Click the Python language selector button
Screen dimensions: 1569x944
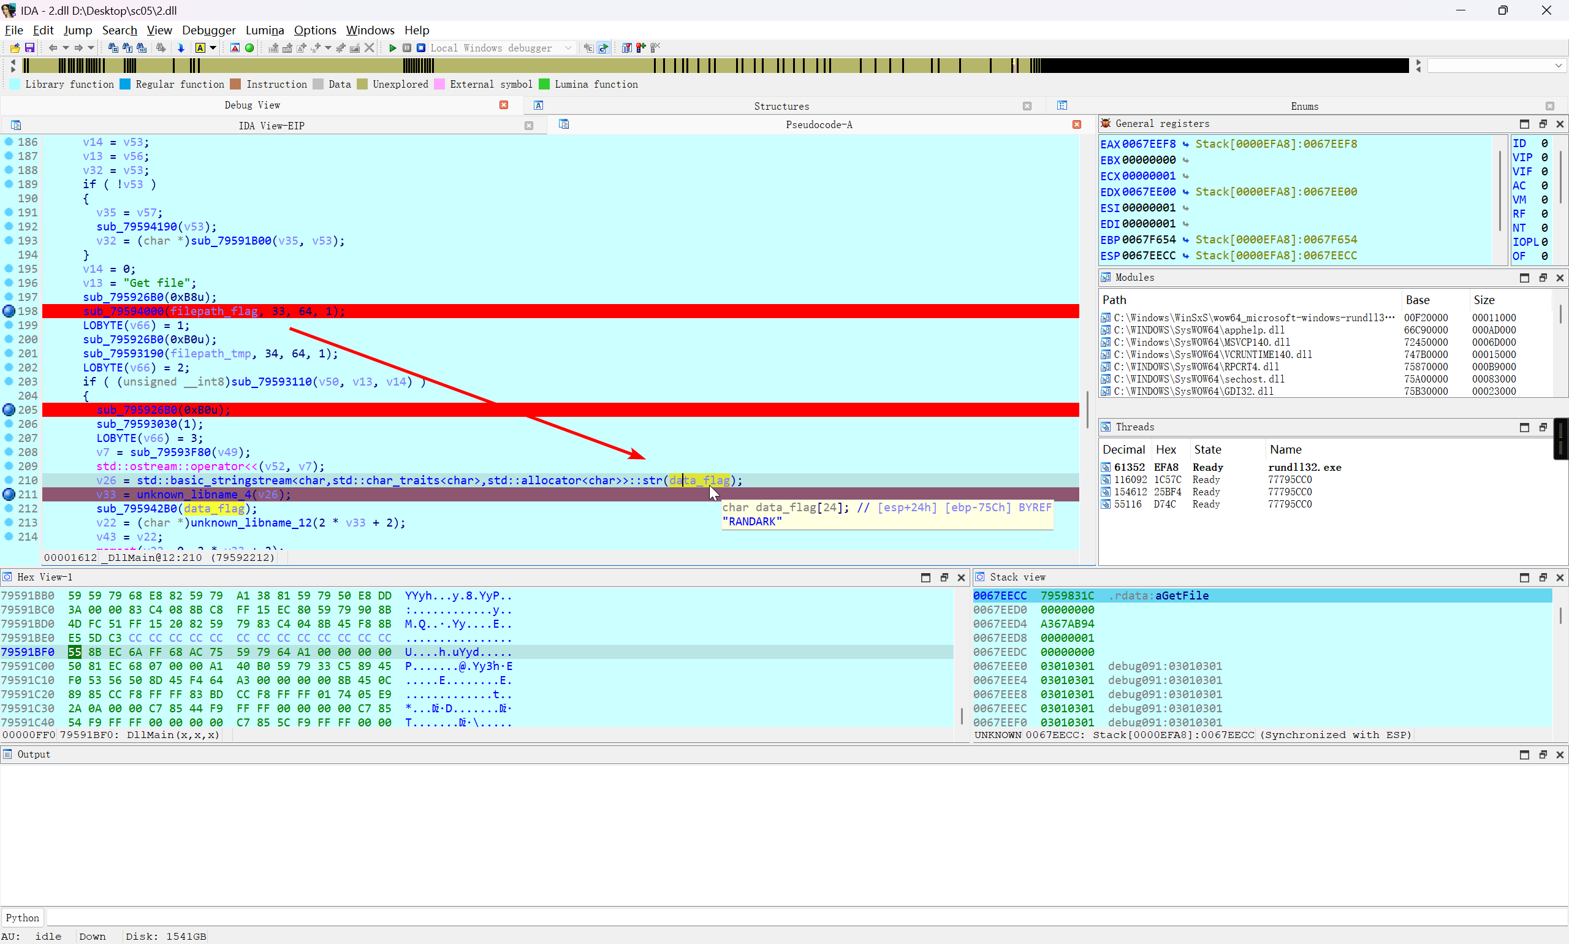[x=22, y=917]
